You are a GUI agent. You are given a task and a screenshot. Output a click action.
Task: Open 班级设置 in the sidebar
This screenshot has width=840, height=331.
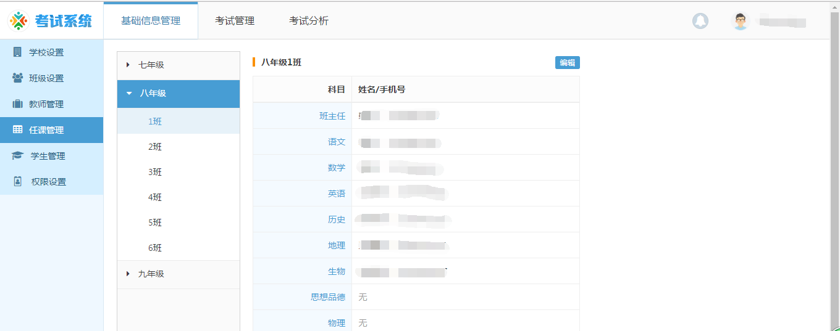(x=51, y=78)
